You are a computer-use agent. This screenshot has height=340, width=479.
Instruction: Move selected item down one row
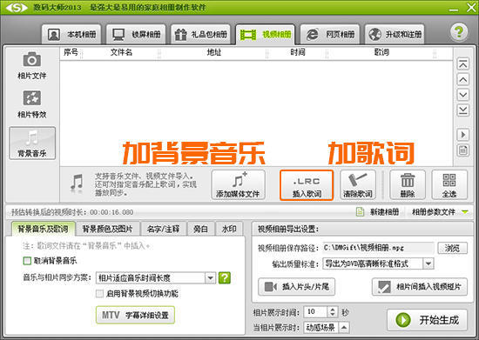click(x=462, y=95)
